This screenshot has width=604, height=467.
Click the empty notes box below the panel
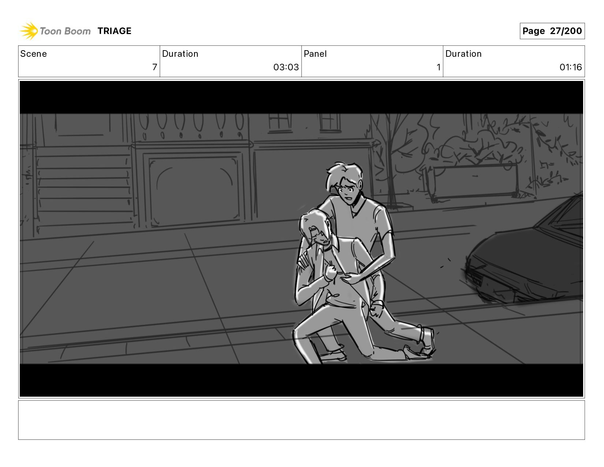tap(301, 420)
